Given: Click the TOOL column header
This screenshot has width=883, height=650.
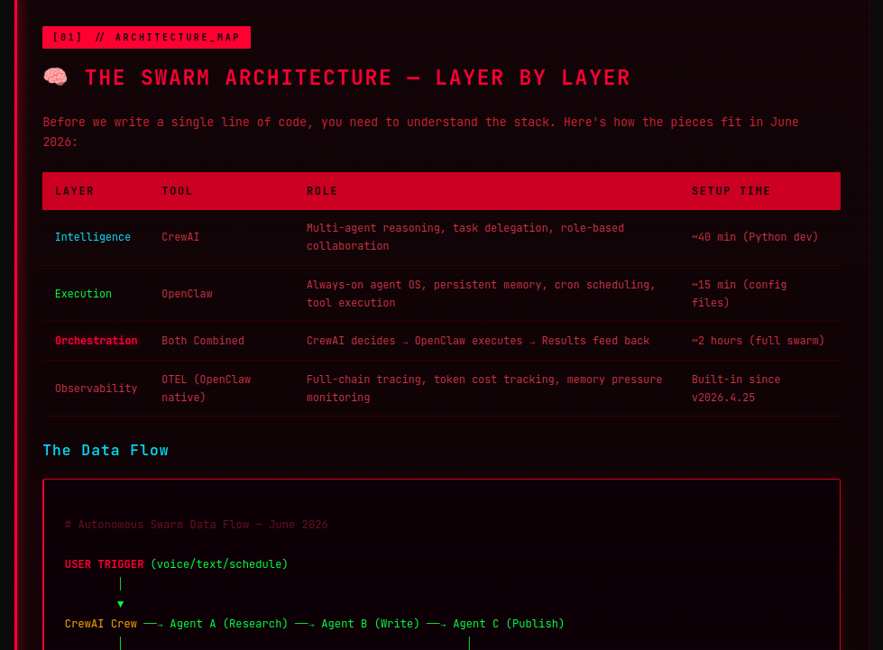Looking at the screenshot, I should point(177,191).
